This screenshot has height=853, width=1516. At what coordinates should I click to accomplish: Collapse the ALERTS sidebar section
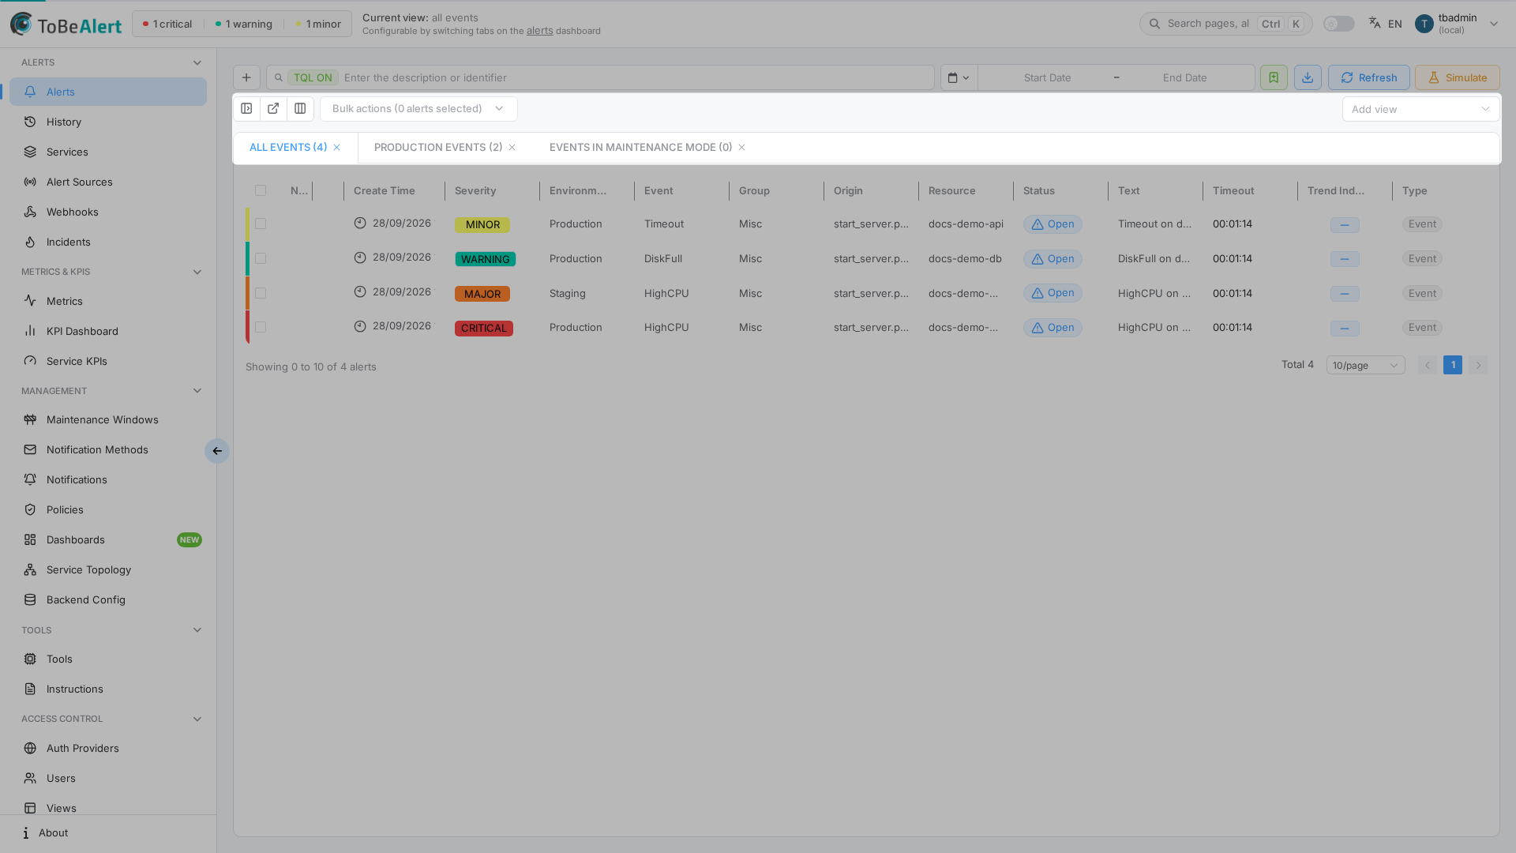(x=197, y=62)
